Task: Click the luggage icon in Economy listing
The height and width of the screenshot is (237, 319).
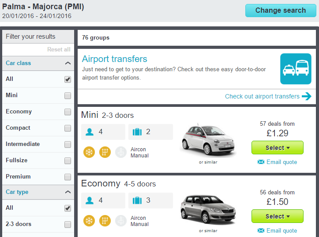Action: point(137,201)
